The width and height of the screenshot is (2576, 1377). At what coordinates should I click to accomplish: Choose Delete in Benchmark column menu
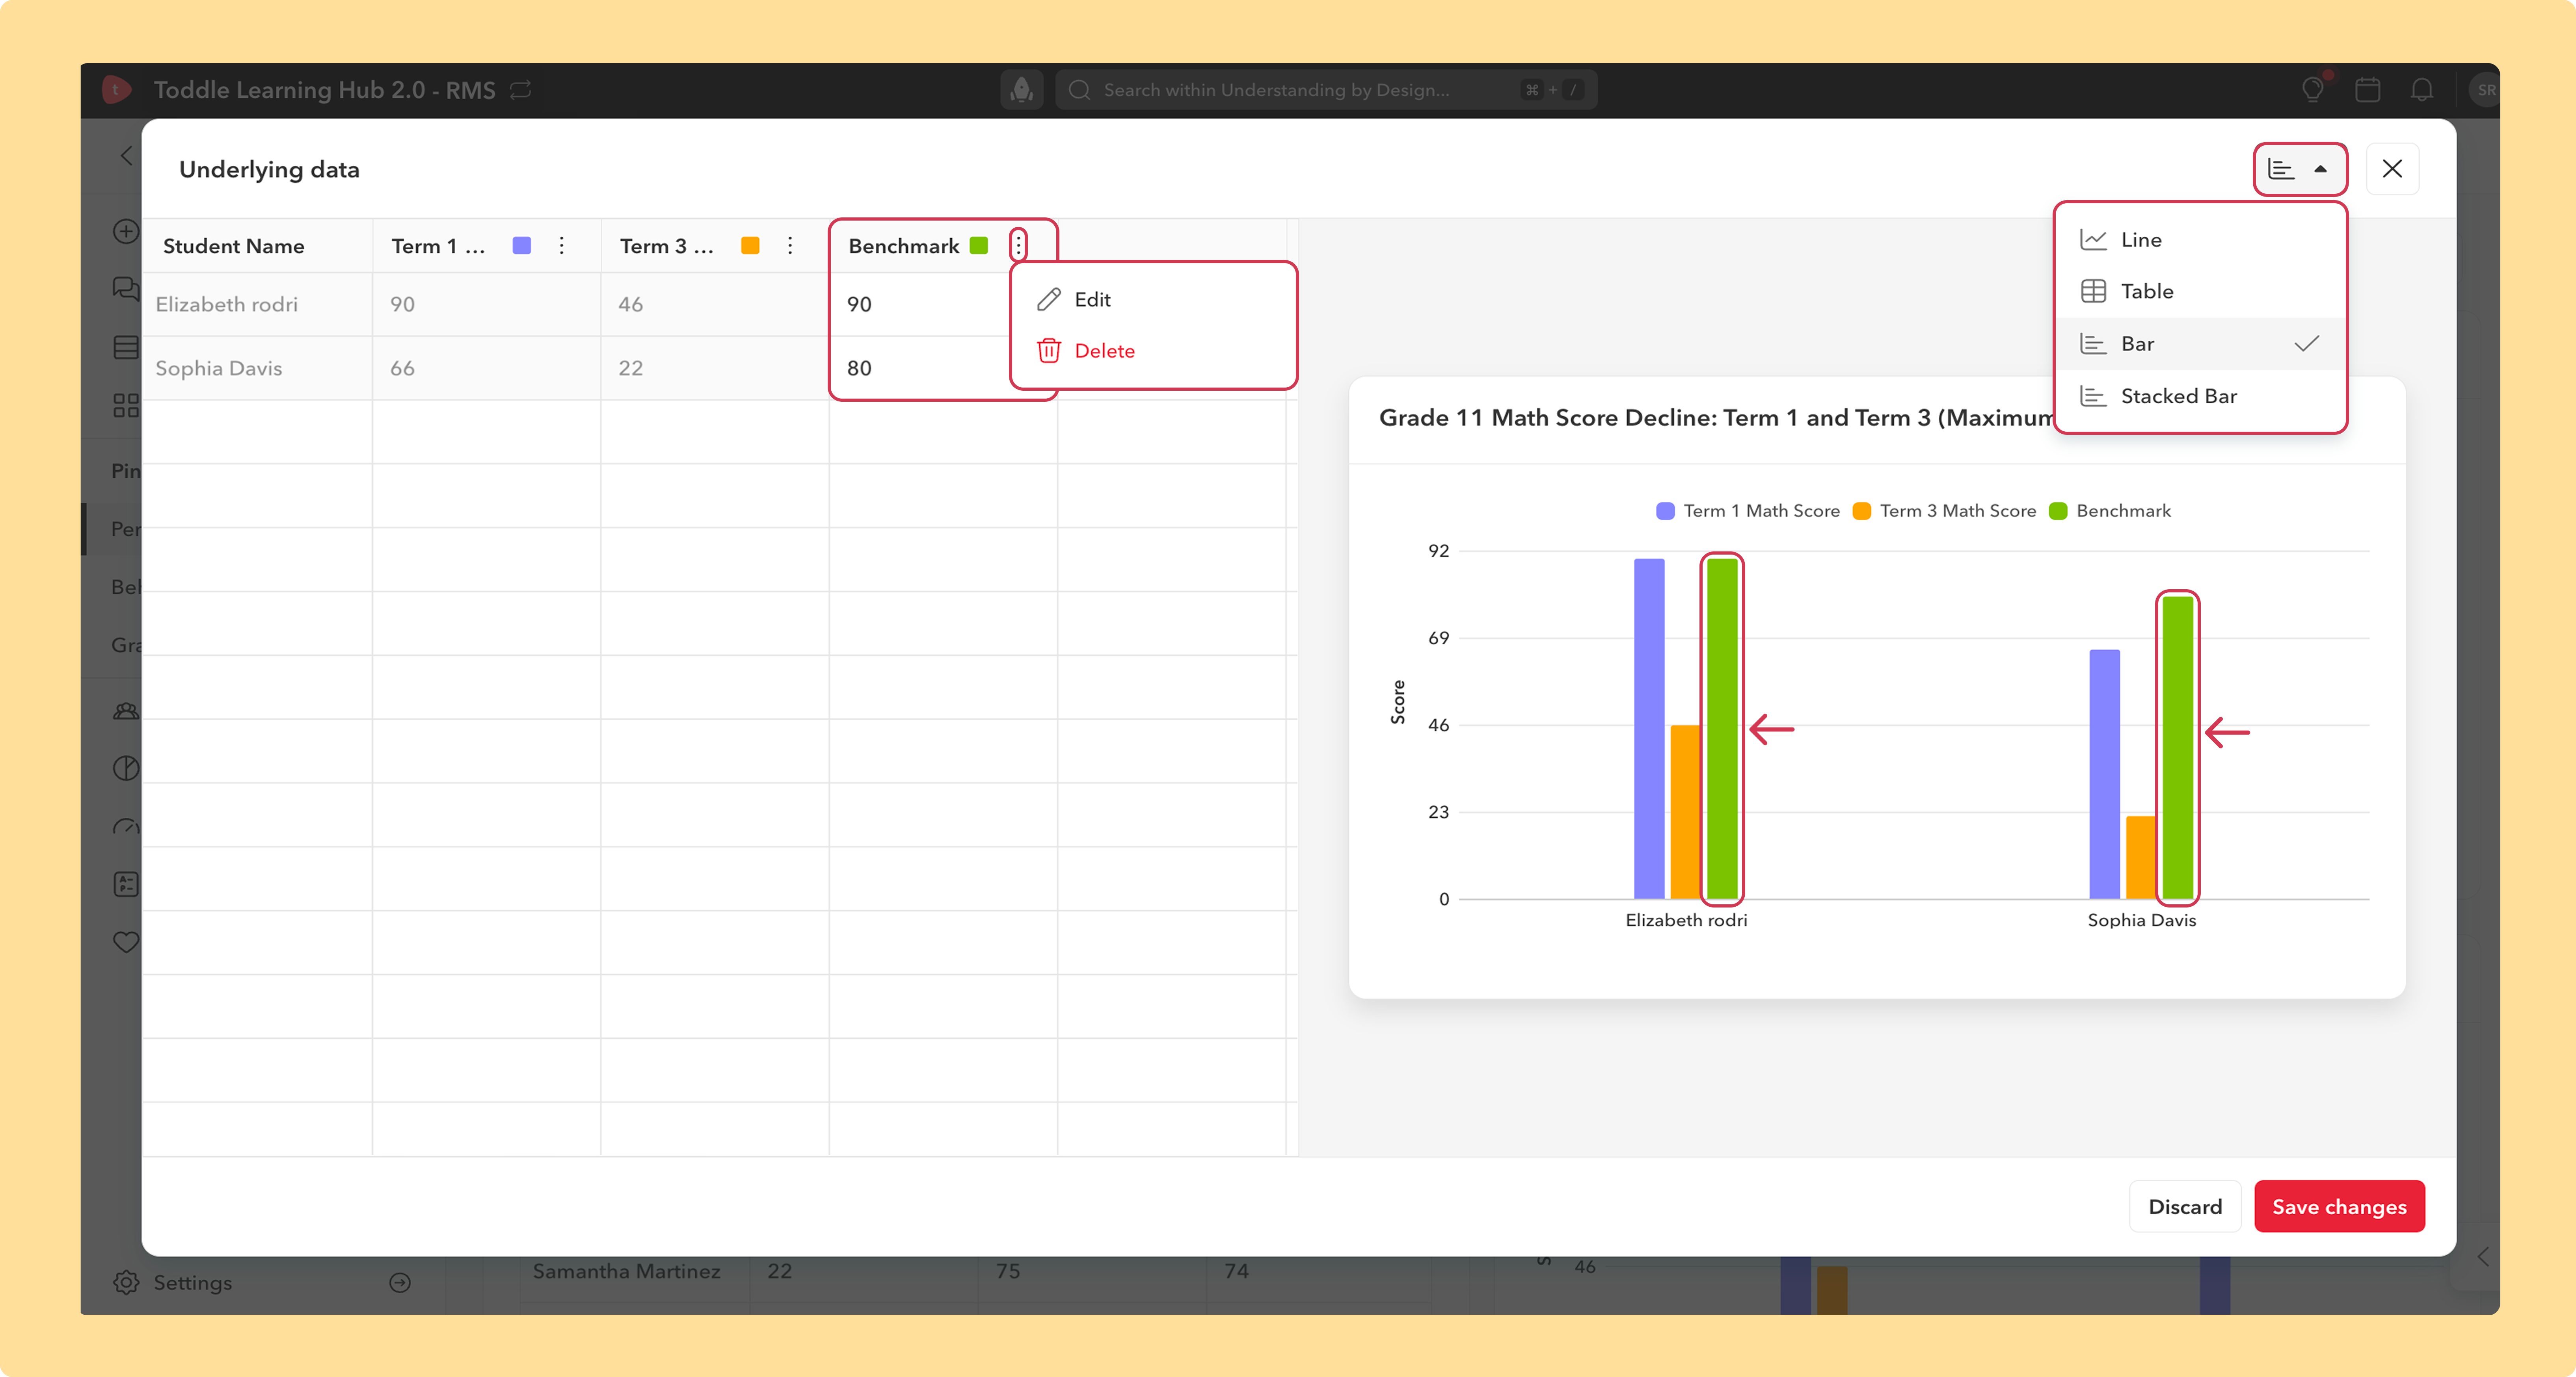[1153, 351]
